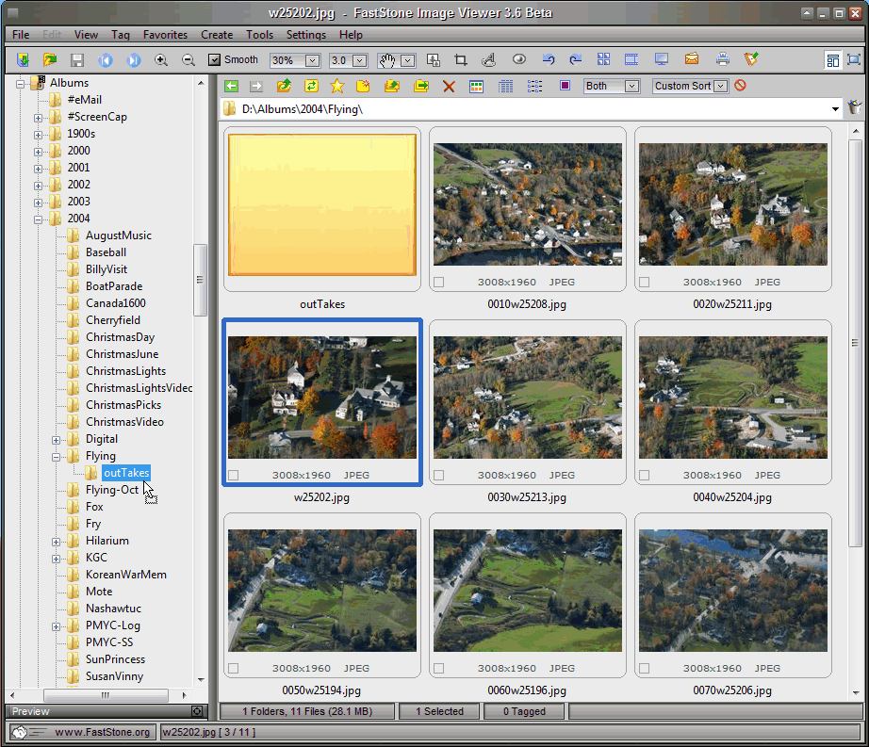Click the green back arrow in browser toolbar
The height and width of the screenshot is (747, 869).
[231, 87]
